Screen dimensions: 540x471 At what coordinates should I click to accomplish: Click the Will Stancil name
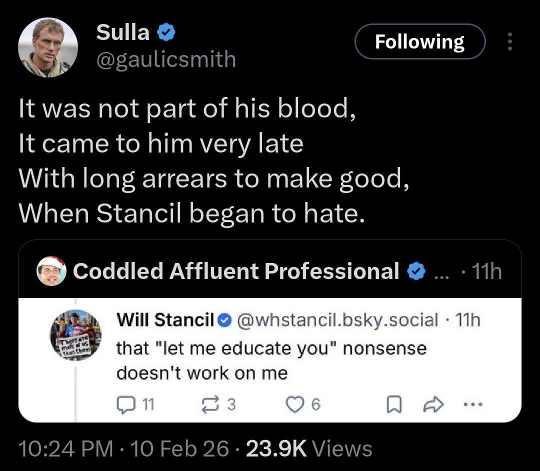click(x=165, y=319)
